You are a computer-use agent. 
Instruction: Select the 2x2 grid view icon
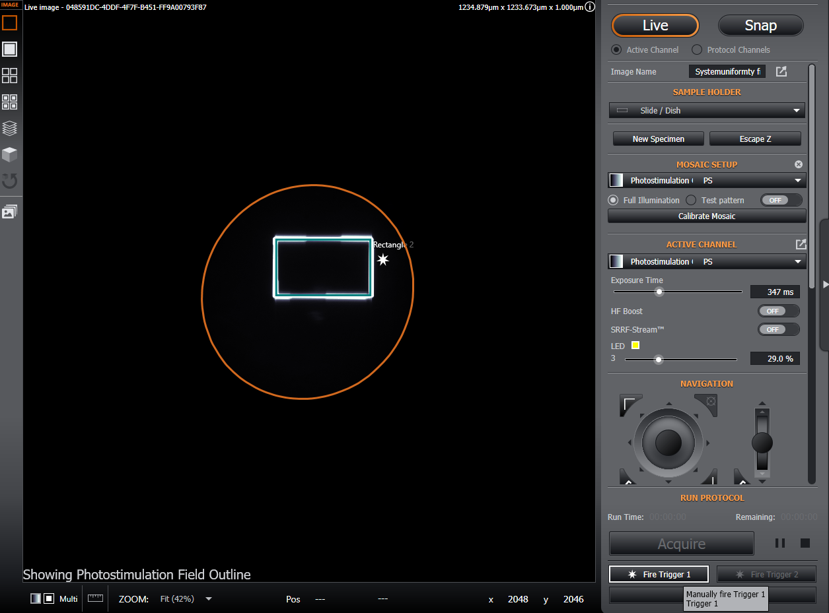pyautogui.click(x=9, y=75)
